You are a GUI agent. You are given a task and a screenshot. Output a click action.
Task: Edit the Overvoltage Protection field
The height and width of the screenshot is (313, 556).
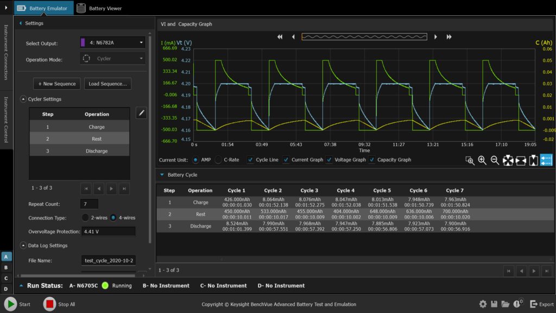pyautogui.click(x=109, y=231)
